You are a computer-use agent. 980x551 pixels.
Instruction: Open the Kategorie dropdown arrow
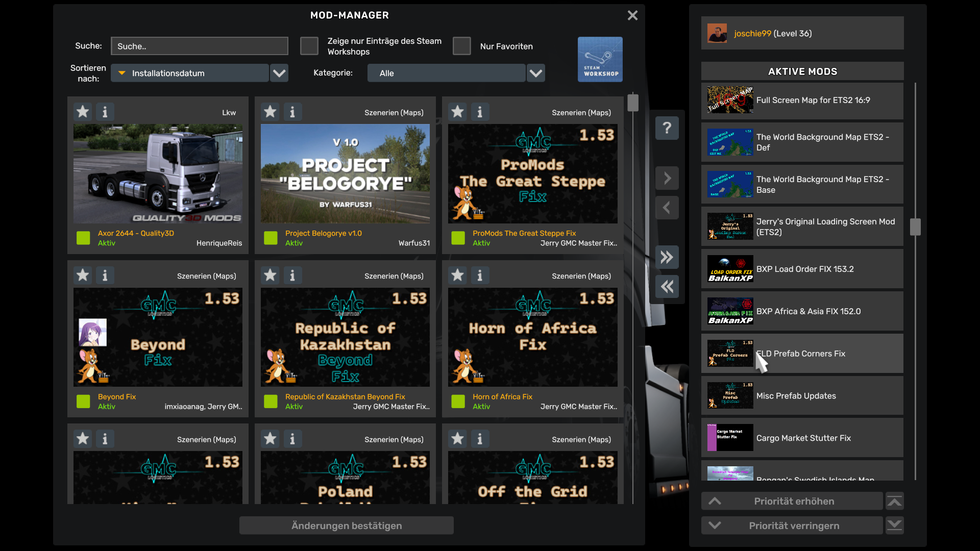(535, 73)
